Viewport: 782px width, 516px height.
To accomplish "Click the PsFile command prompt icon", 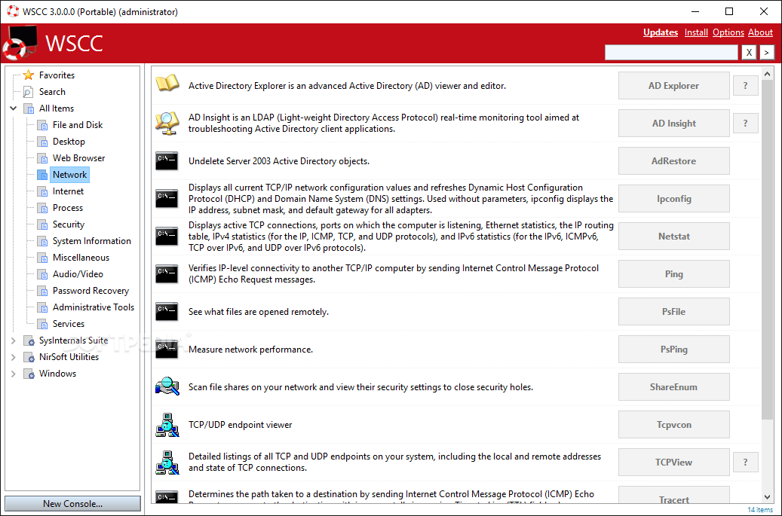I will pyautogui.click(x=167, y=311).
